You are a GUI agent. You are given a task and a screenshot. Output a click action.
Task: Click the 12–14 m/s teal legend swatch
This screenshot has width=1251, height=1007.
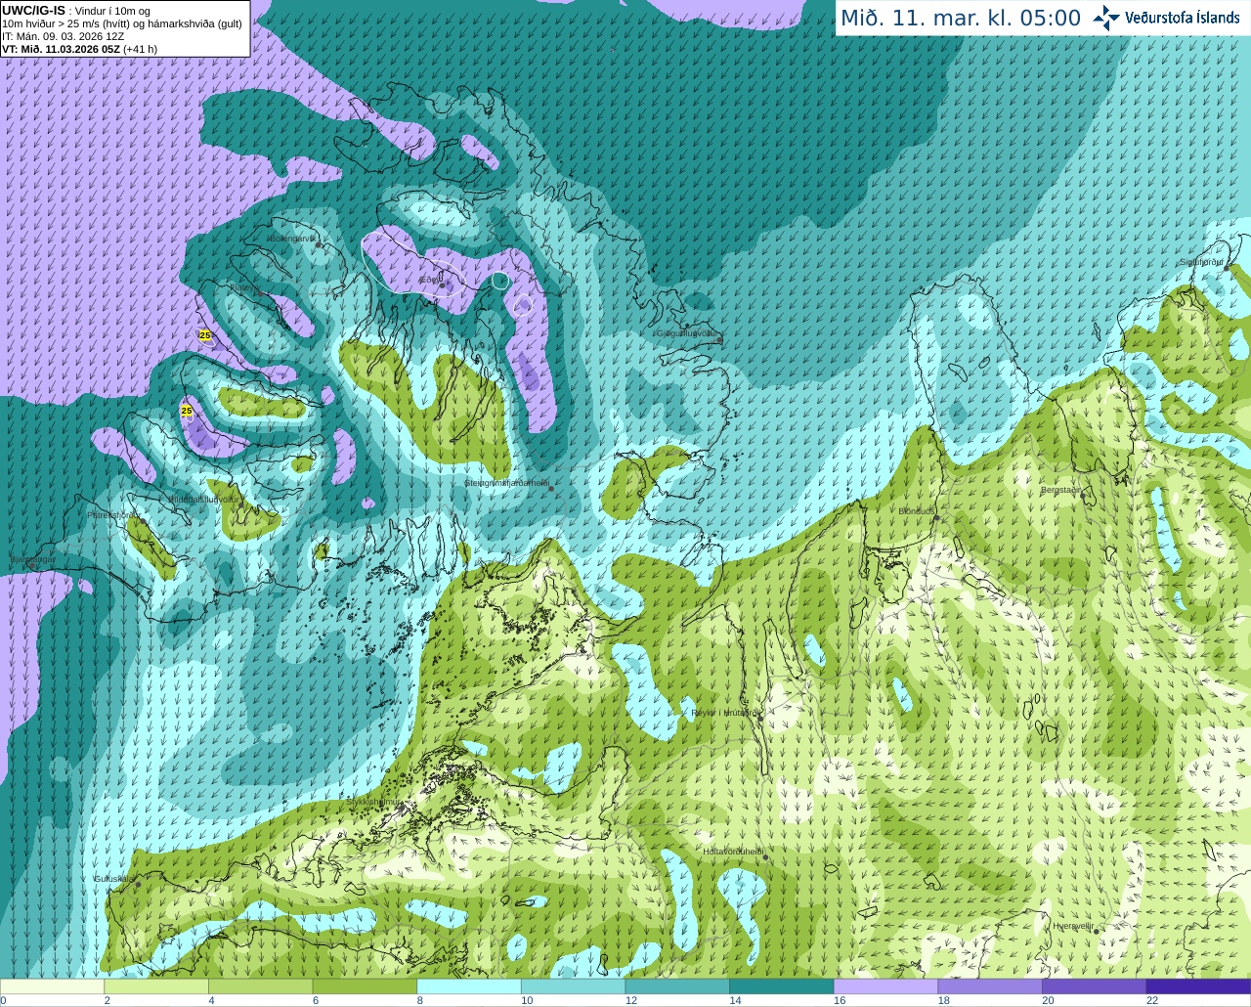click(677, 986)
